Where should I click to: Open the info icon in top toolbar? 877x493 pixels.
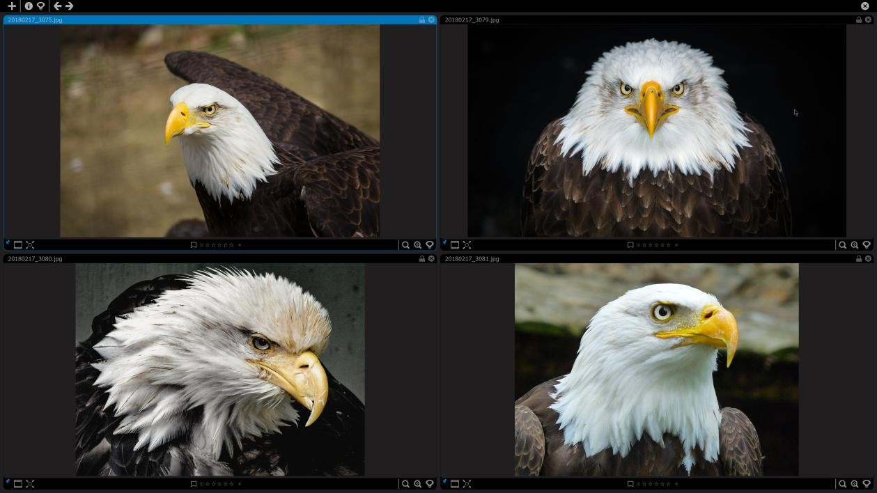(x=29, y=6)
